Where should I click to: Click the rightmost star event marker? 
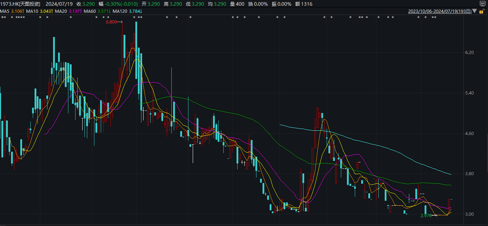(x=435, y=17)
